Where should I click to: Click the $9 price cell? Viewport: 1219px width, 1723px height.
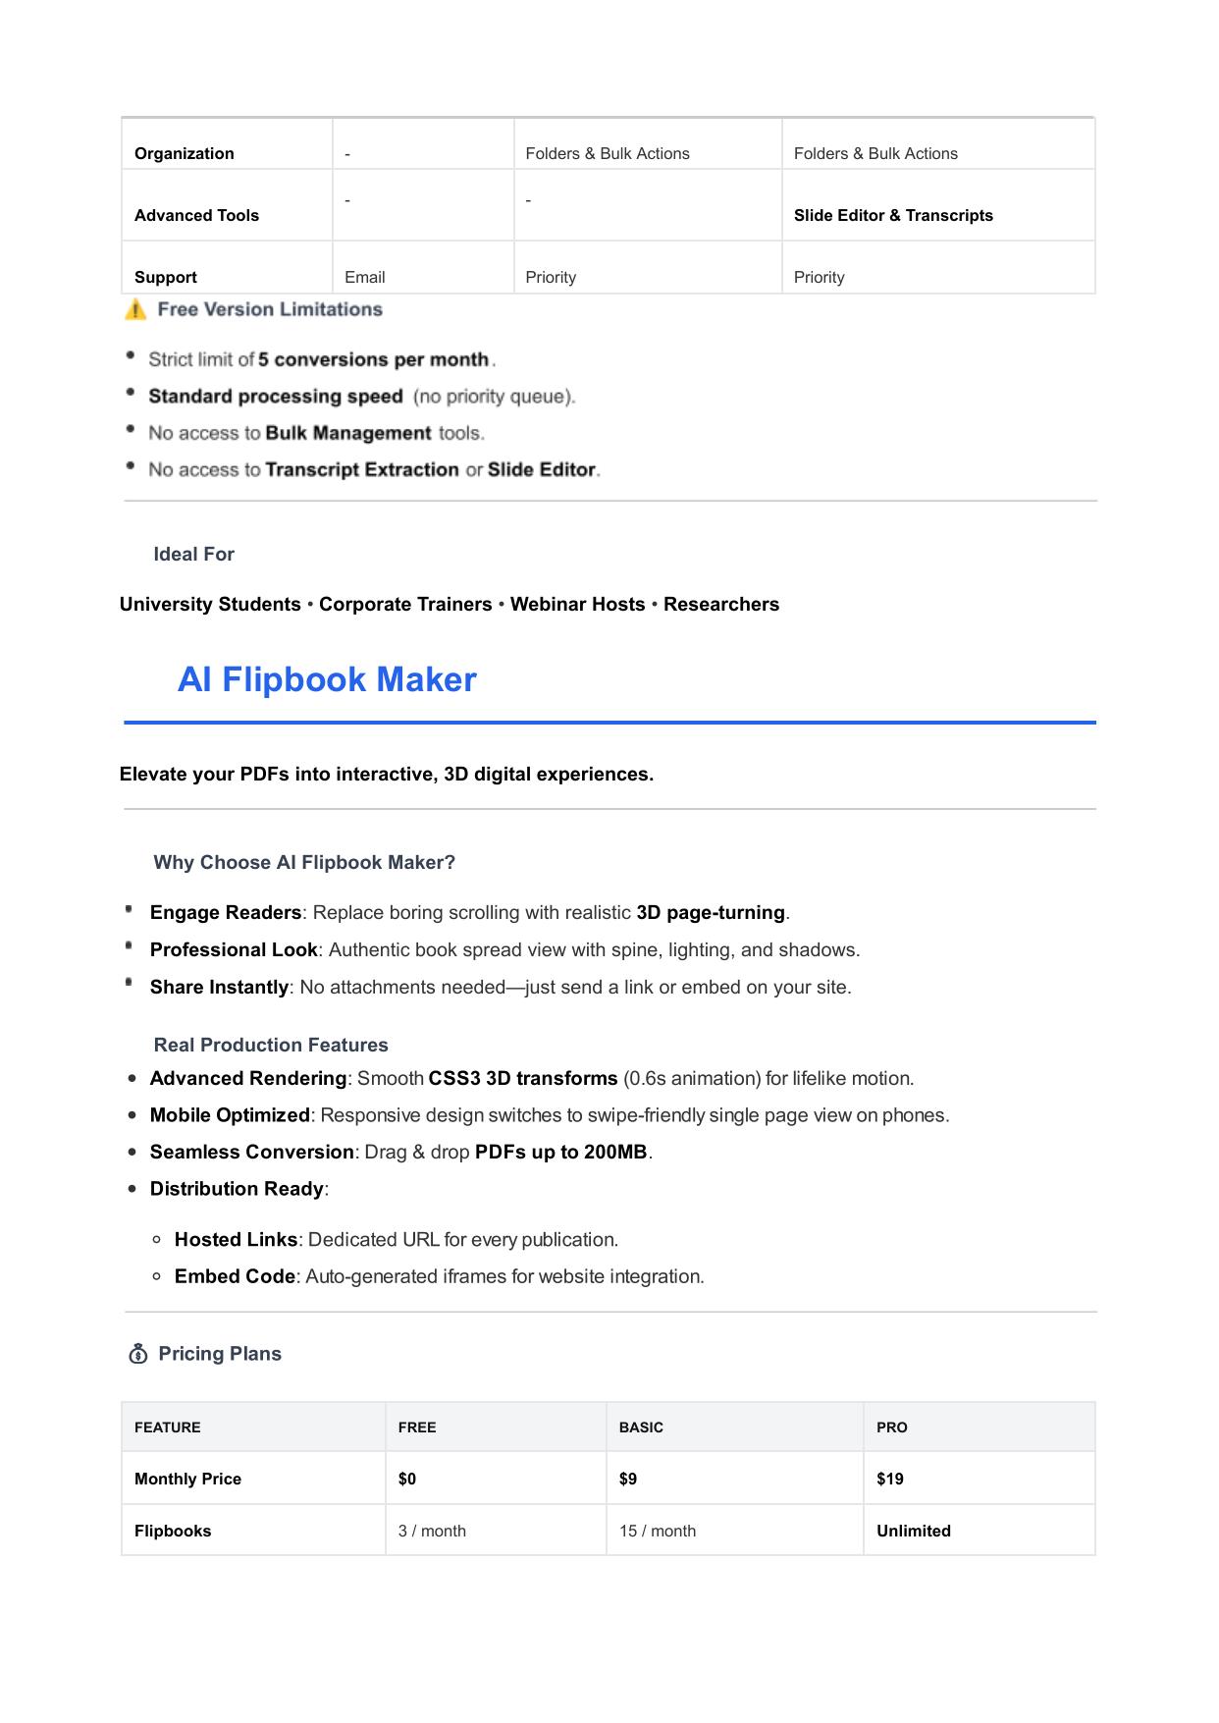[628, 1479]
